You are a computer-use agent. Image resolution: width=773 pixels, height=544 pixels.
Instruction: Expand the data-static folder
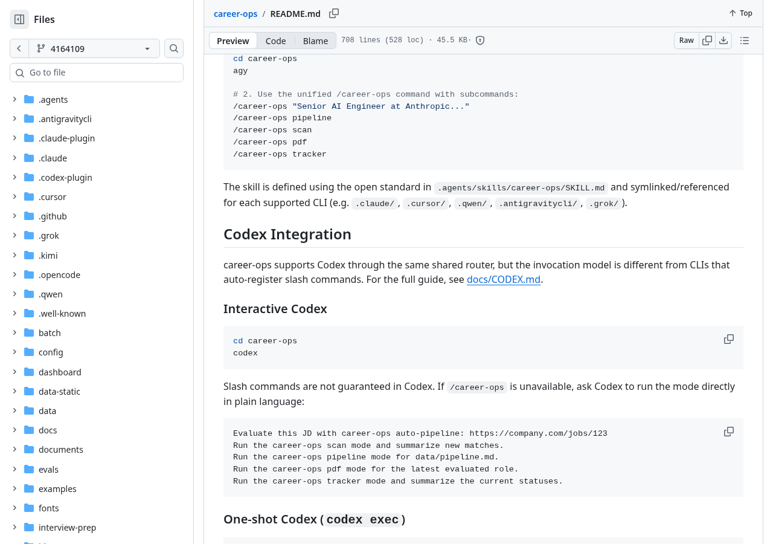click(x=14, y=391)
